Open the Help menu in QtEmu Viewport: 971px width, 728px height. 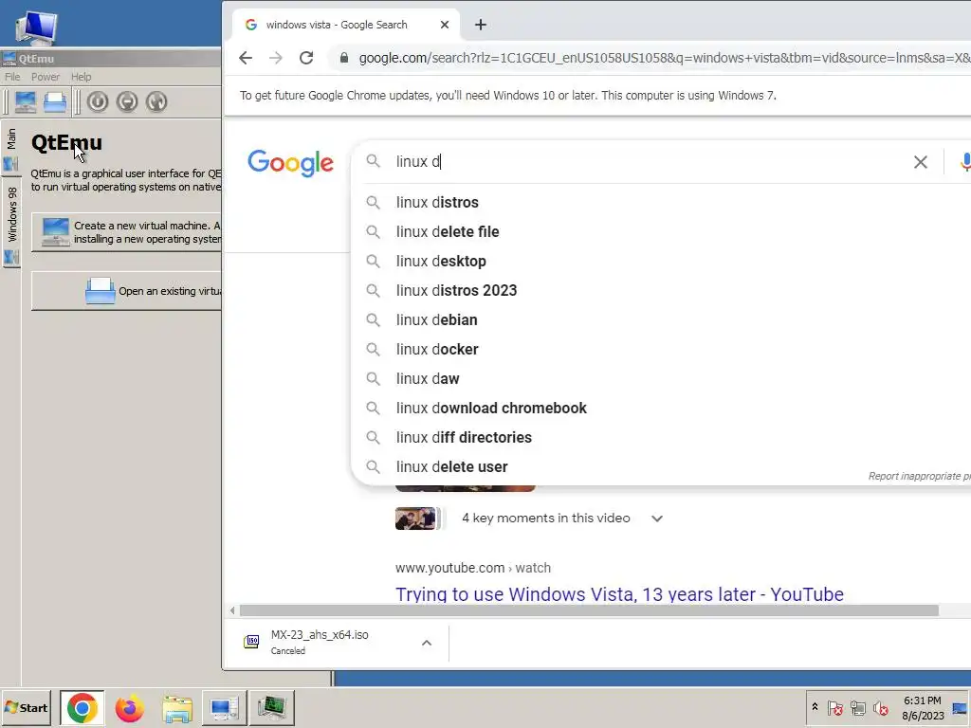click(82, 77)
